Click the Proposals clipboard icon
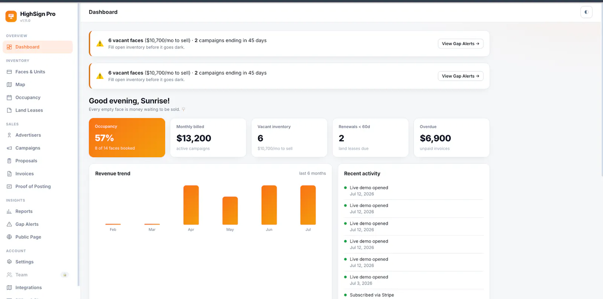 [9, 161]
